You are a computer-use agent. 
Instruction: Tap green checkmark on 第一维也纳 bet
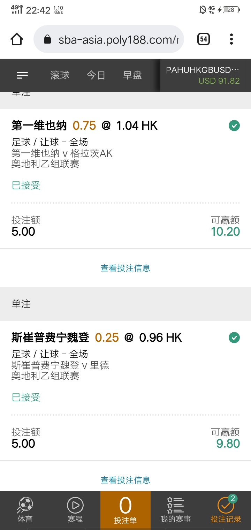click(234, 126)
